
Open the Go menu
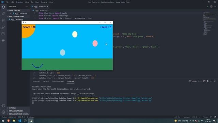click(x=32, y=2)
